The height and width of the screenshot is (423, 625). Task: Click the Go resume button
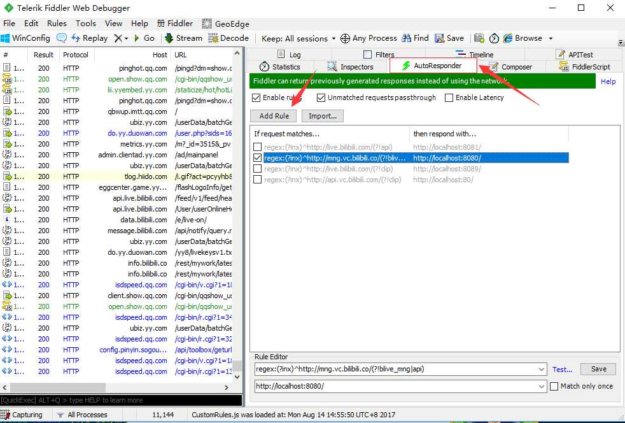coord(144,38)
